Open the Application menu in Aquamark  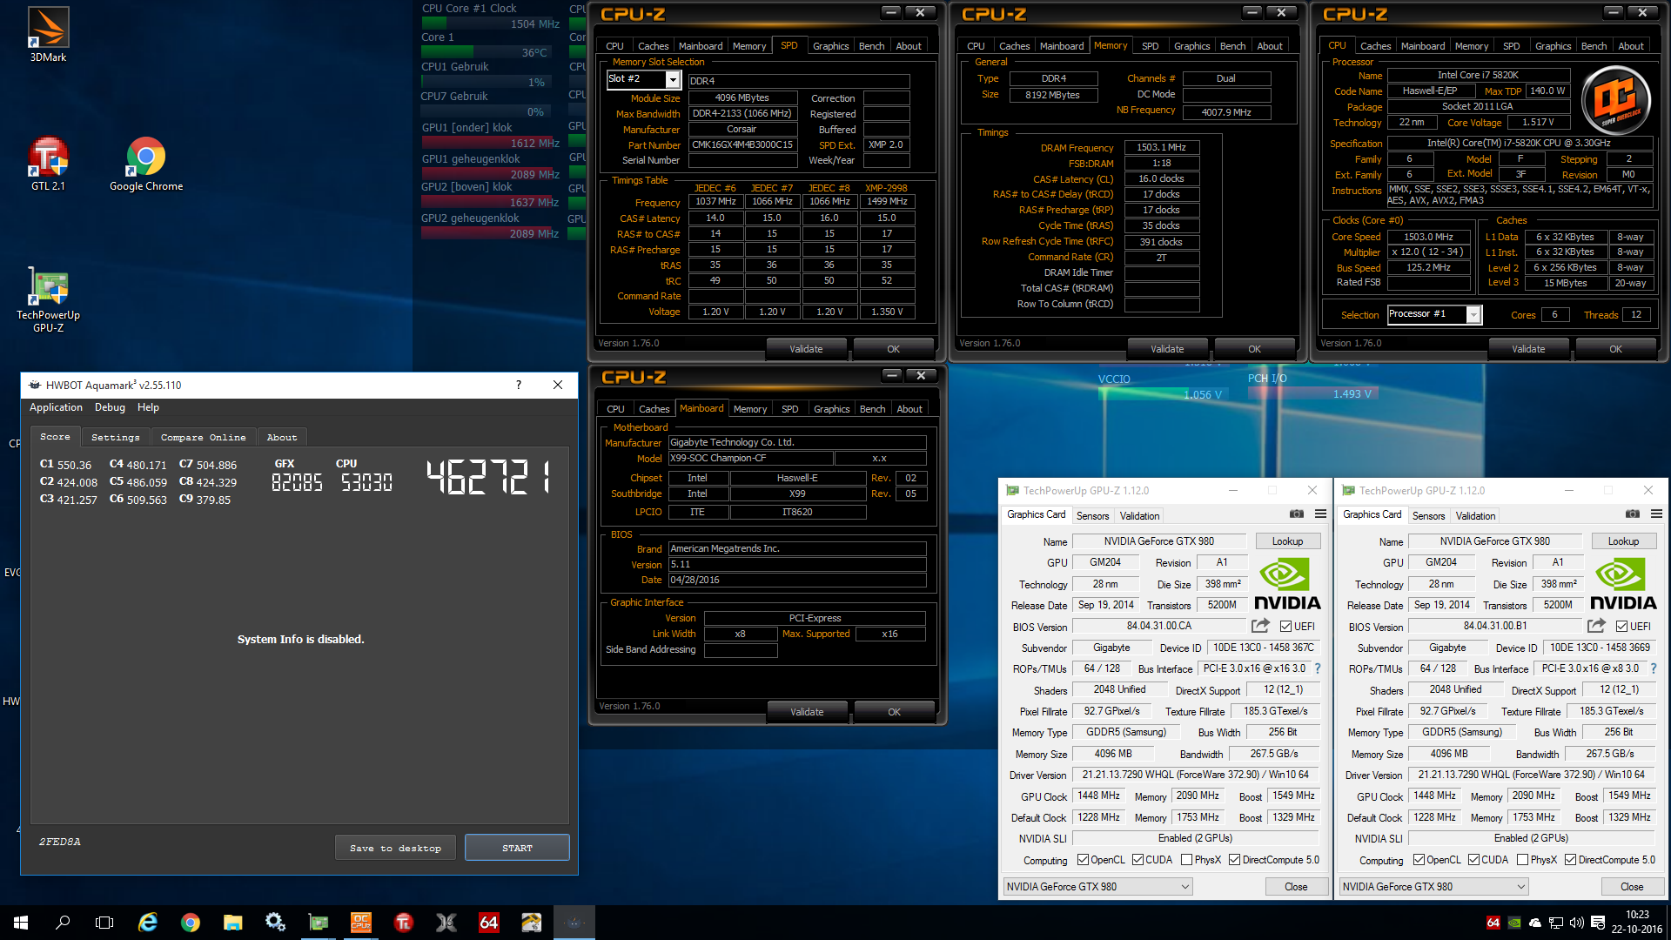56,407
